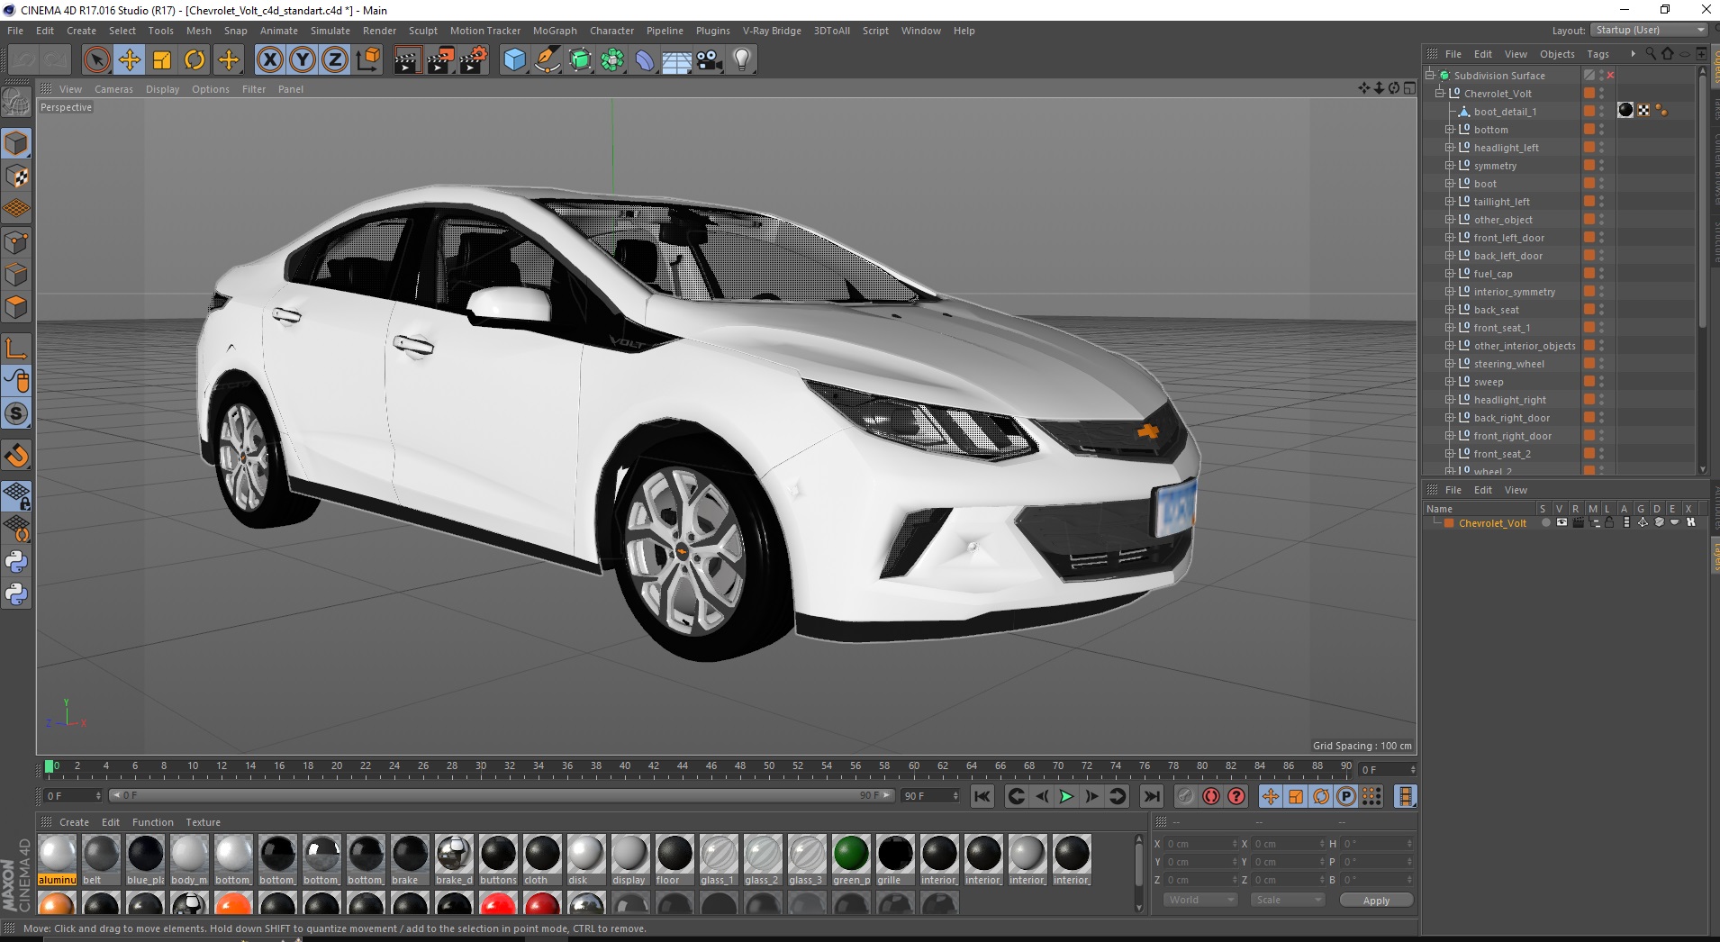1720x942 pixels.
Task: Open the Layout dropdown Startup (User)
Action: (x=1649, y=30)
